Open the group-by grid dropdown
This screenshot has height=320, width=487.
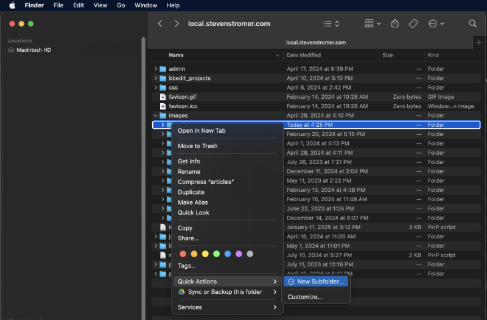click(373, 24)
